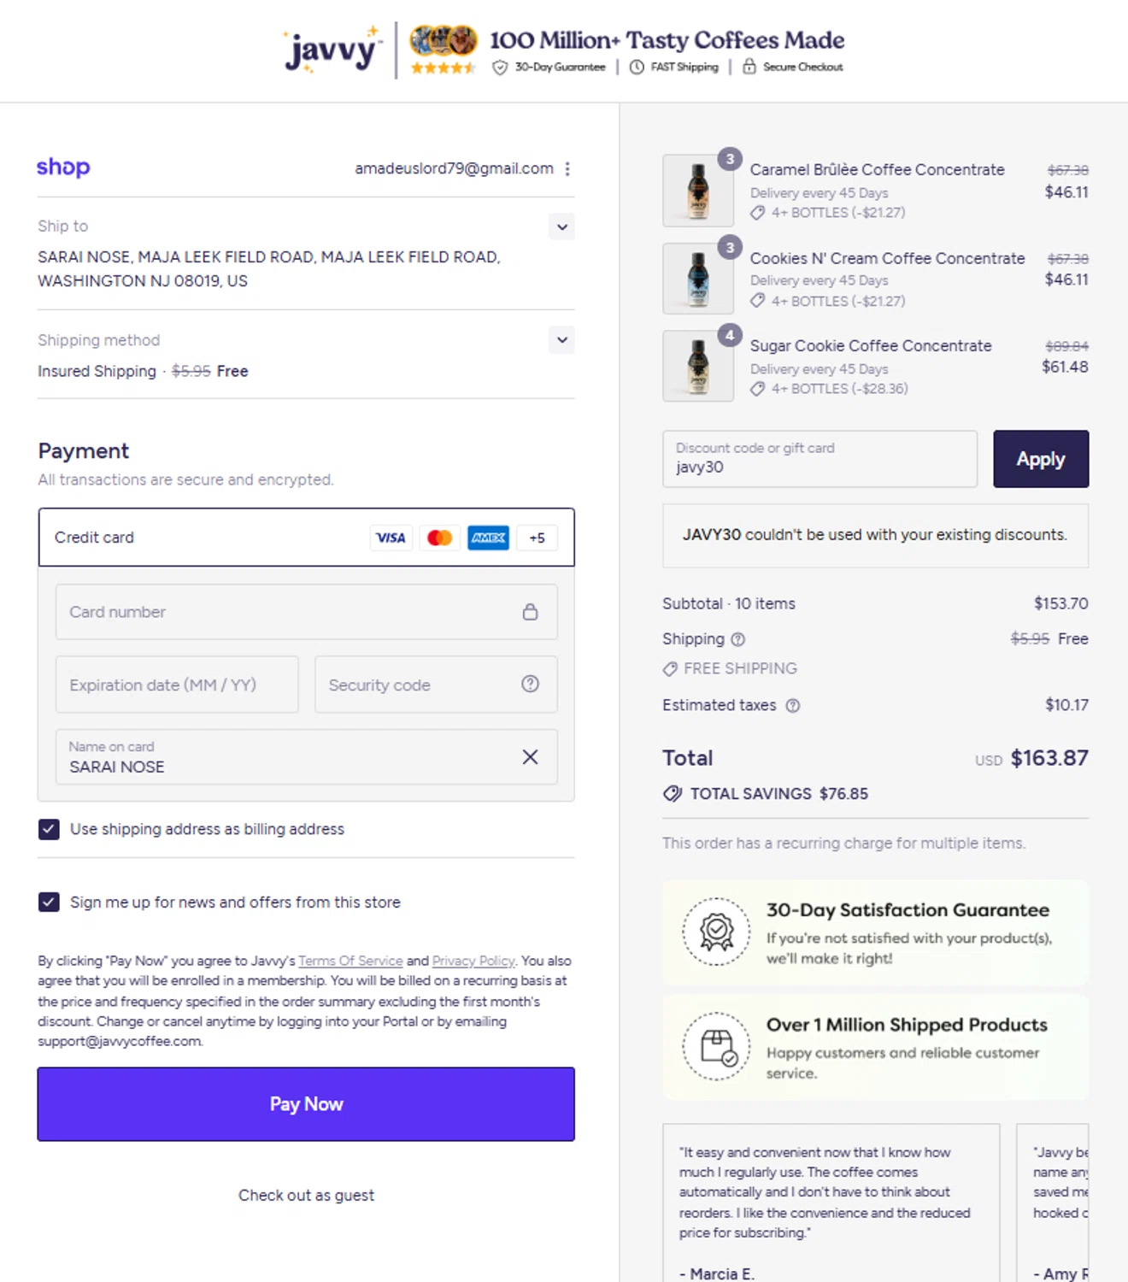The image size is (1128, 1282).
Task: Click the security code help icon
Action: click(530, 684)
